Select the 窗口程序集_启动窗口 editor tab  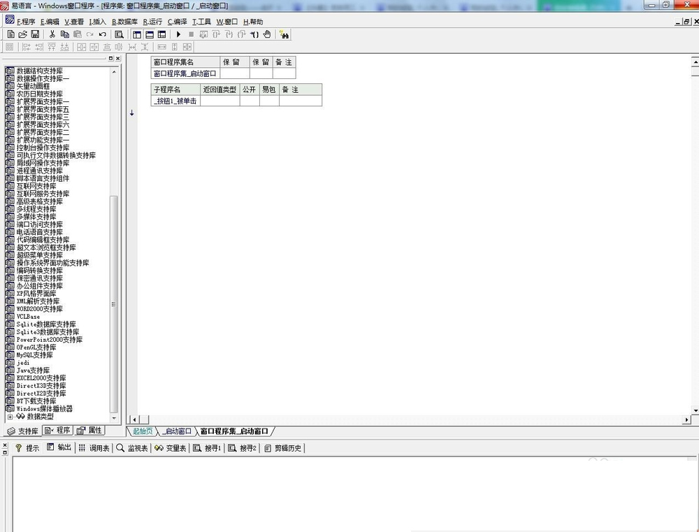(x=234, y=431)
